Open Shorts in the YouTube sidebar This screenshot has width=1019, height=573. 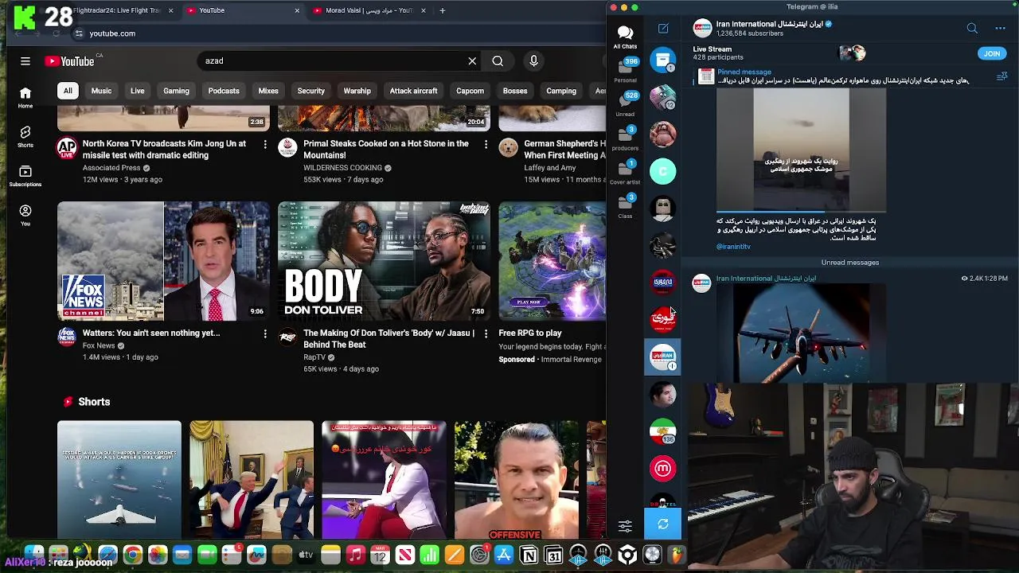tap(25, 137)
